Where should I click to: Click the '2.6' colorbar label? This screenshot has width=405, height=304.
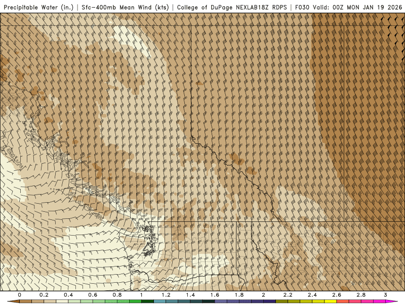[337, 295]
